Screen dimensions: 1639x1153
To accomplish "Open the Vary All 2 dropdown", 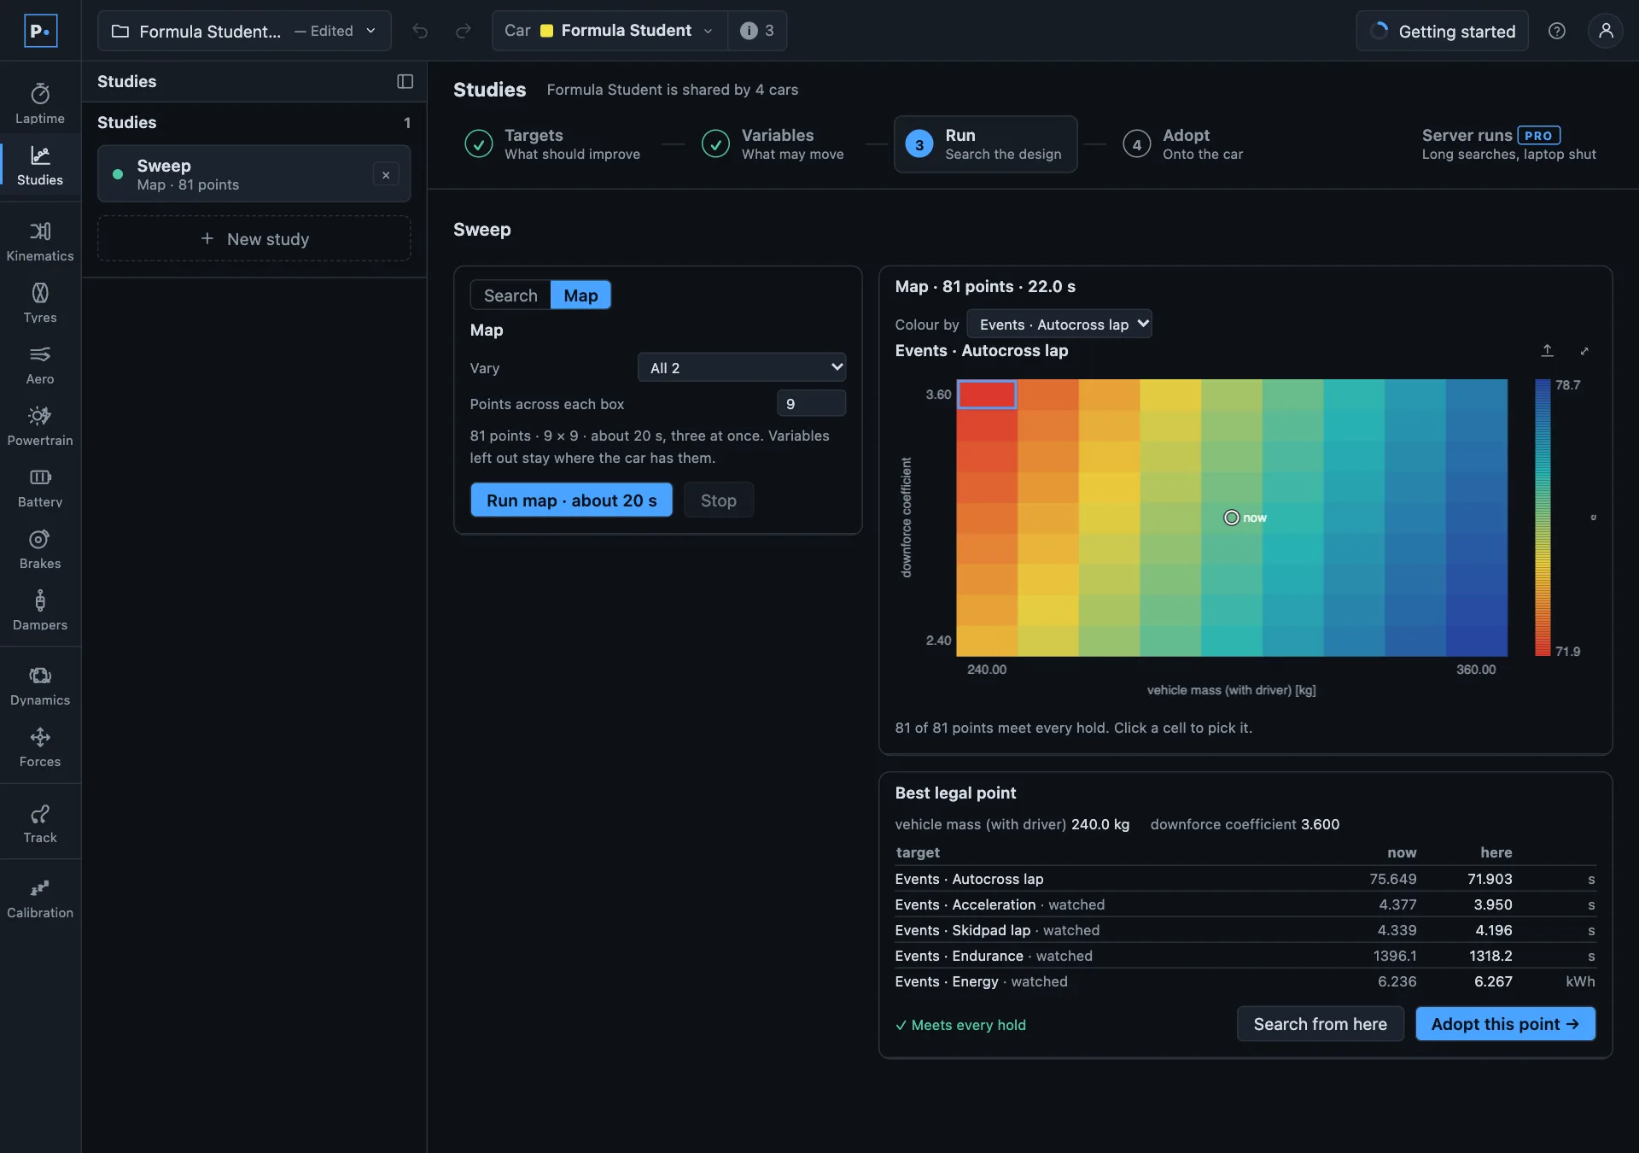I will (742, 367).
